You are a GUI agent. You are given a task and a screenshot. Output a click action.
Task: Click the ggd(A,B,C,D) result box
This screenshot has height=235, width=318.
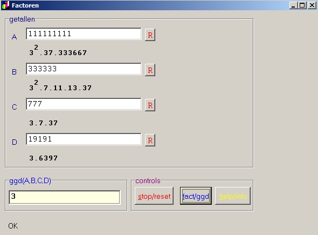[x=64, y=197]
